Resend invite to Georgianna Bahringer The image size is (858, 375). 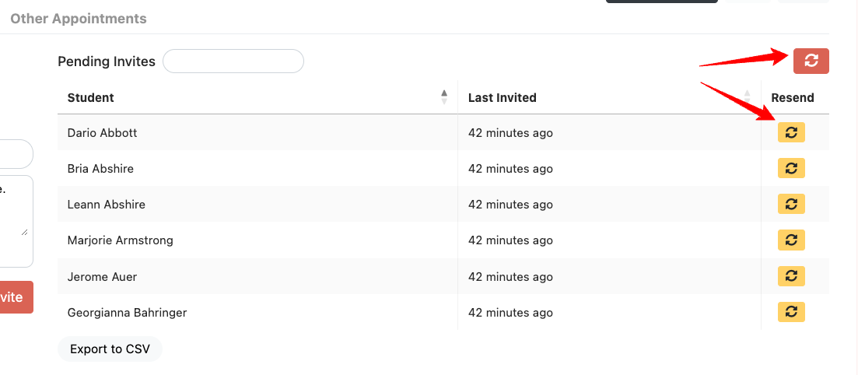pos(791,312)
